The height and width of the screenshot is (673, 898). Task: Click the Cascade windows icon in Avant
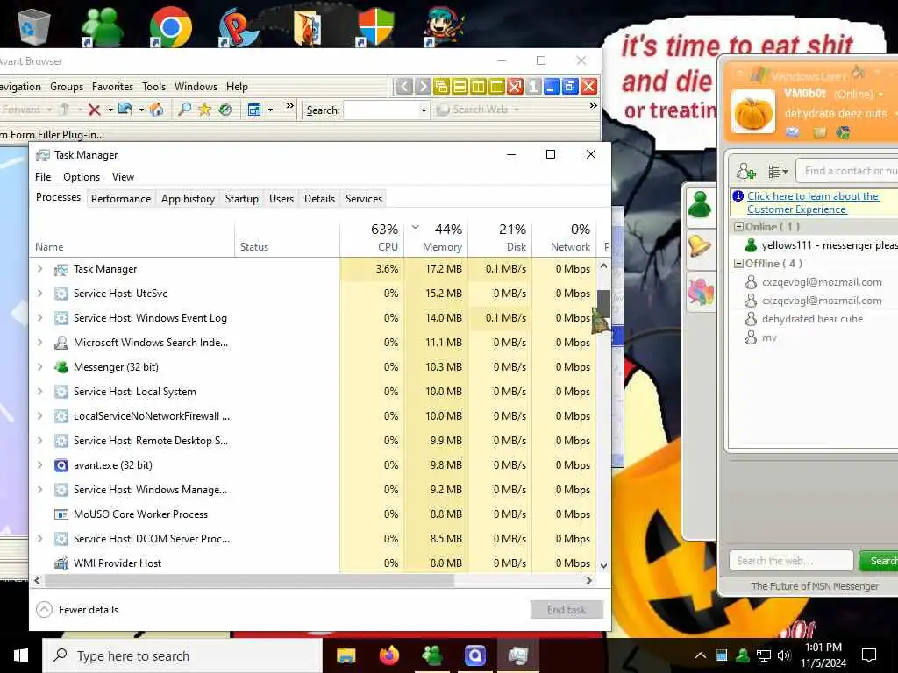pyautogui.click(x=441, y=87)
